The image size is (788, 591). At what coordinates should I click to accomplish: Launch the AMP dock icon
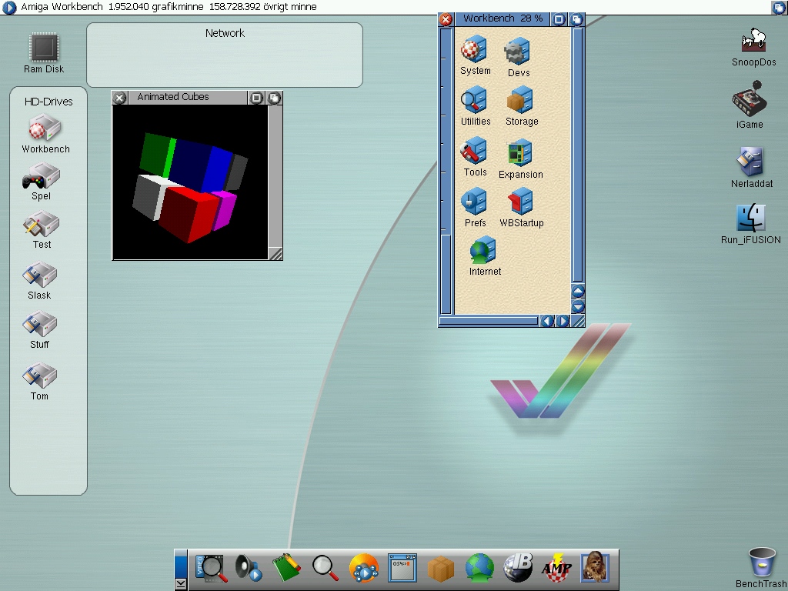[x=556, y=569]
